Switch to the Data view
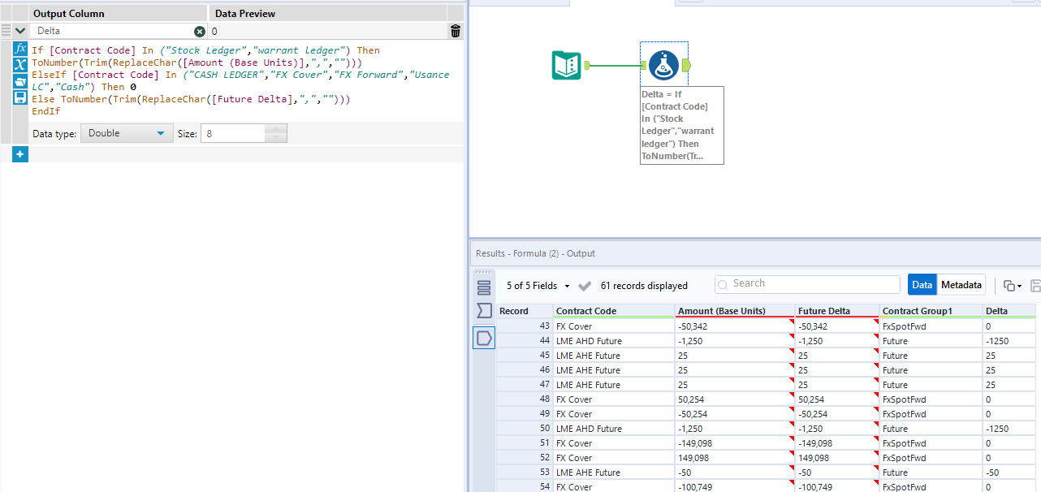This screenshot has width=1041, height=492. pyautogui.click(x=922, y=285)
